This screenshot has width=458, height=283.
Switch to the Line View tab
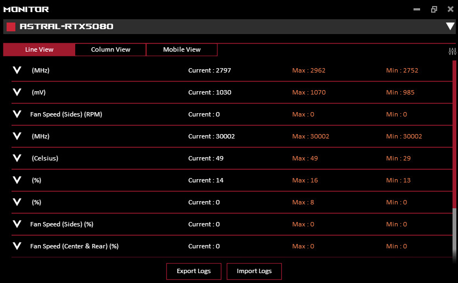pos(39,49)
